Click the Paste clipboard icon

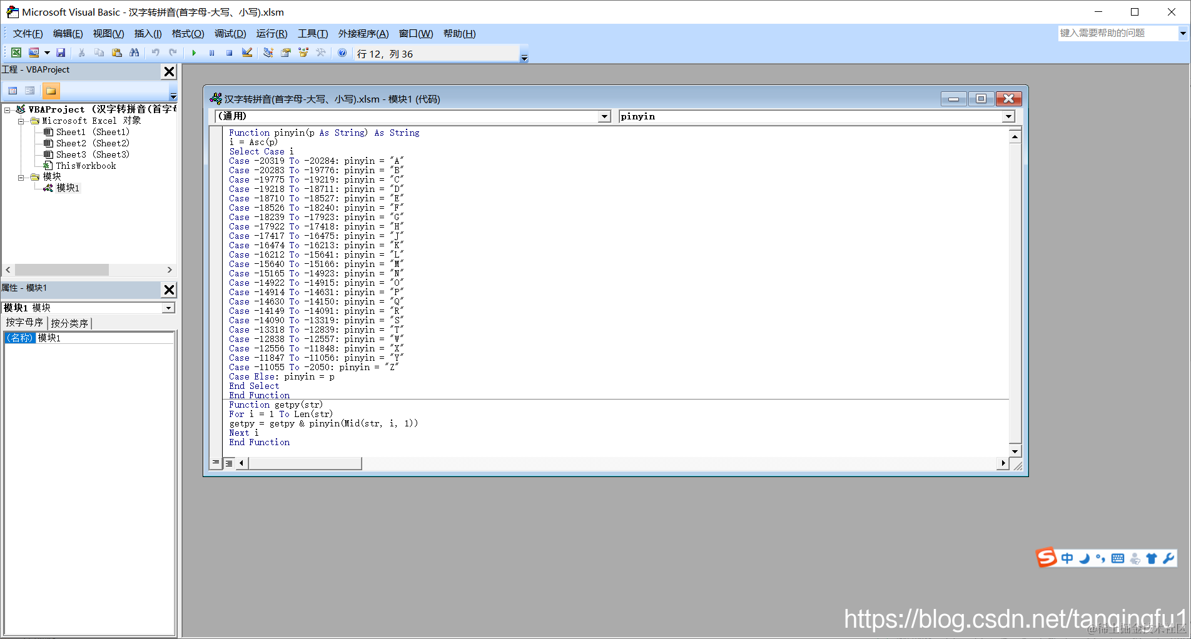(x=116, y=53)
